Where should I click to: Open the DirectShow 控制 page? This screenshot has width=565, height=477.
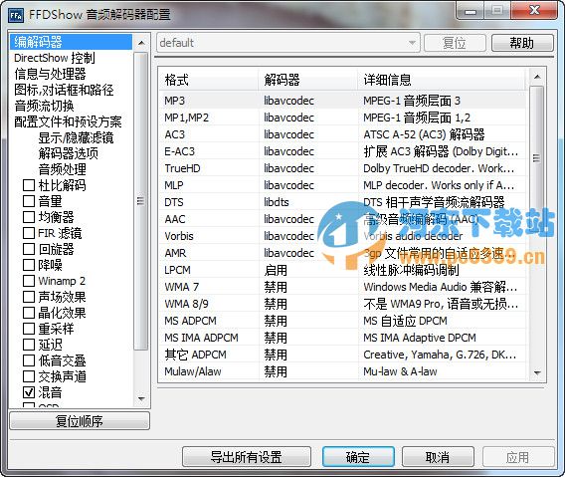click(x=55, y=58)
